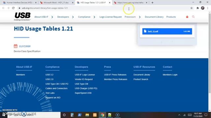The image size is (211, 118).
Task: Open Test Labs footer link
Action: (50, 93)
